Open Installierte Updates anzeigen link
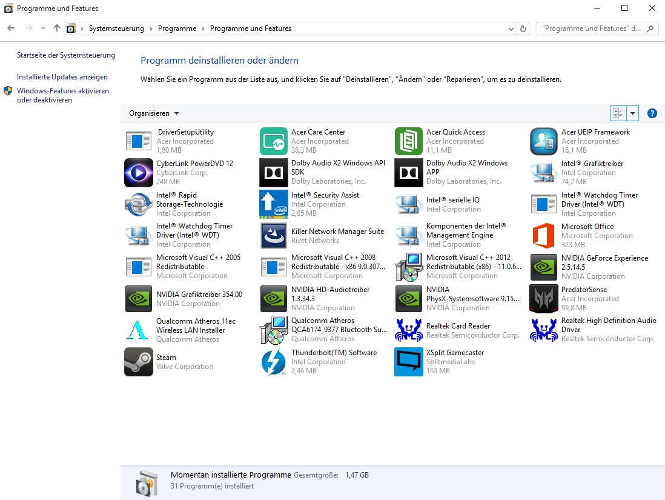This screenshot has width=665, height=500. tap(62, 77)
